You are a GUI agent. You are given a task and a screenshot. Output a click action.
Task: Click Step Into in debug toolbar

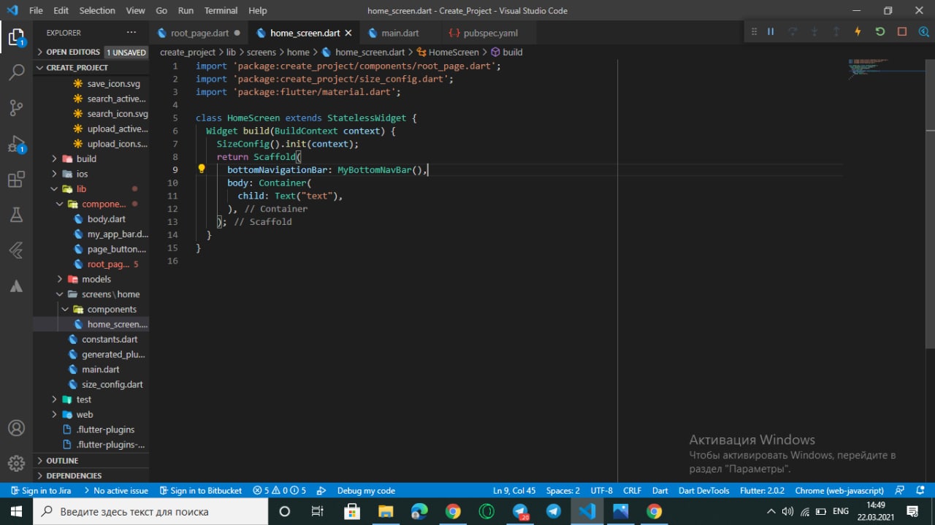coord(814,31)
